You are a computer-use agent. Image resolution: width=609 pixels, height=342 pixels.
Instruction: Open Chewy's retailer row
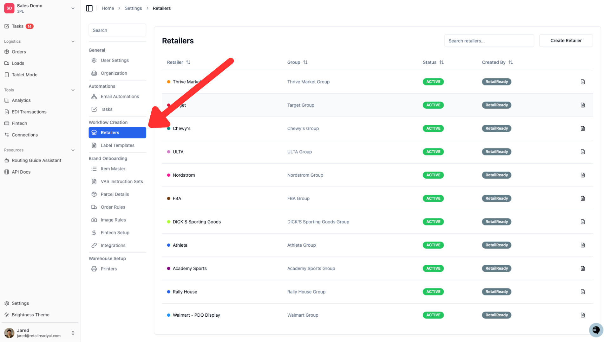[377, 128]
